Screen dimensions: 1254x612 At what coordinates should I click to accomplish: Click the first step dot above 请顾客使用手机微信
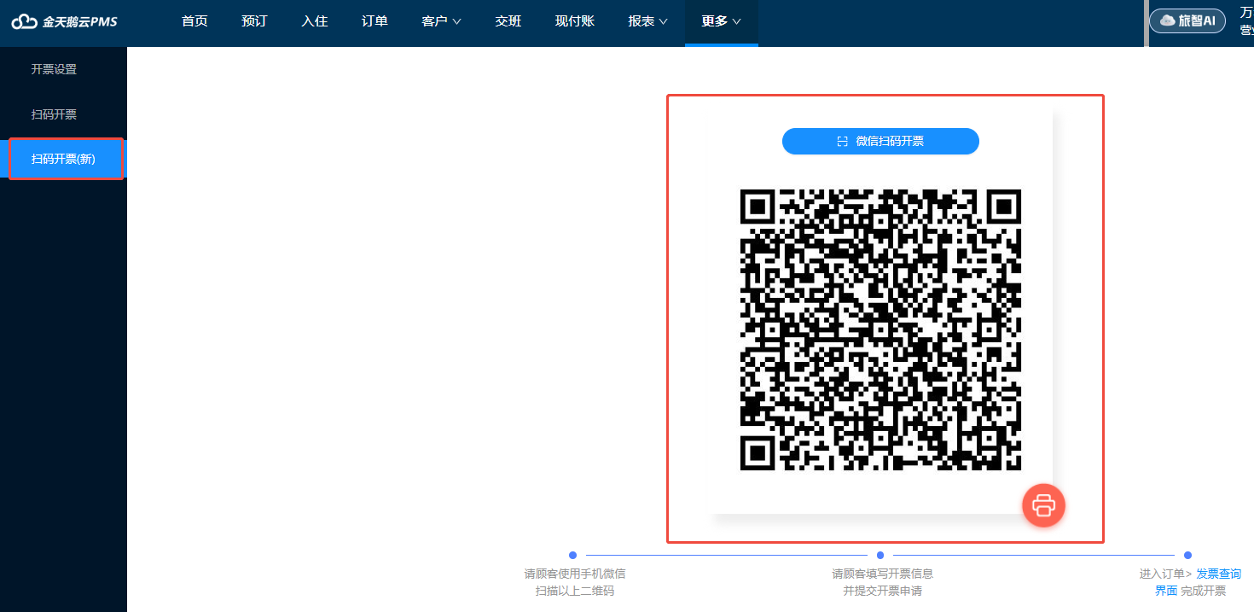click(572, 555)
